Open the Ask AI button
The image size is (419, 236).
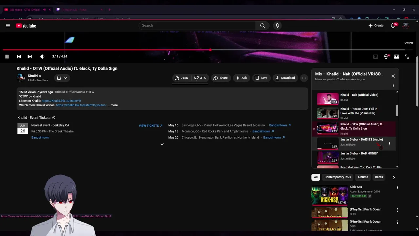[242, 78]
